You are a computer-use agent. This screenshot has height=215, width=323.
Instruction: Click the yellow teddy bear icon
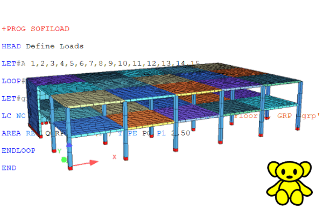[x=291, y=182]
